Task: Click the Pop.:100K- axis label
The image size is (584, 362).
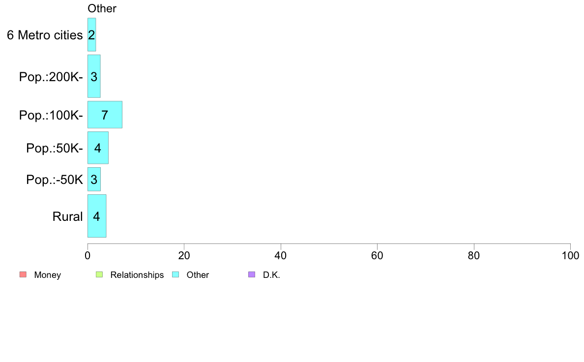Action: pyautogui.click(x=51, y=115)
